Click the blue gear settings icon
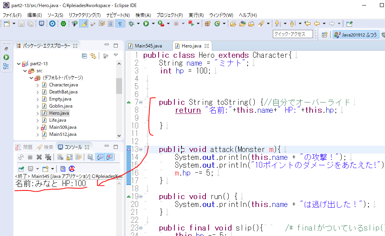The width and height of the screenshot is (385, 236). click(x=52, y=24)
